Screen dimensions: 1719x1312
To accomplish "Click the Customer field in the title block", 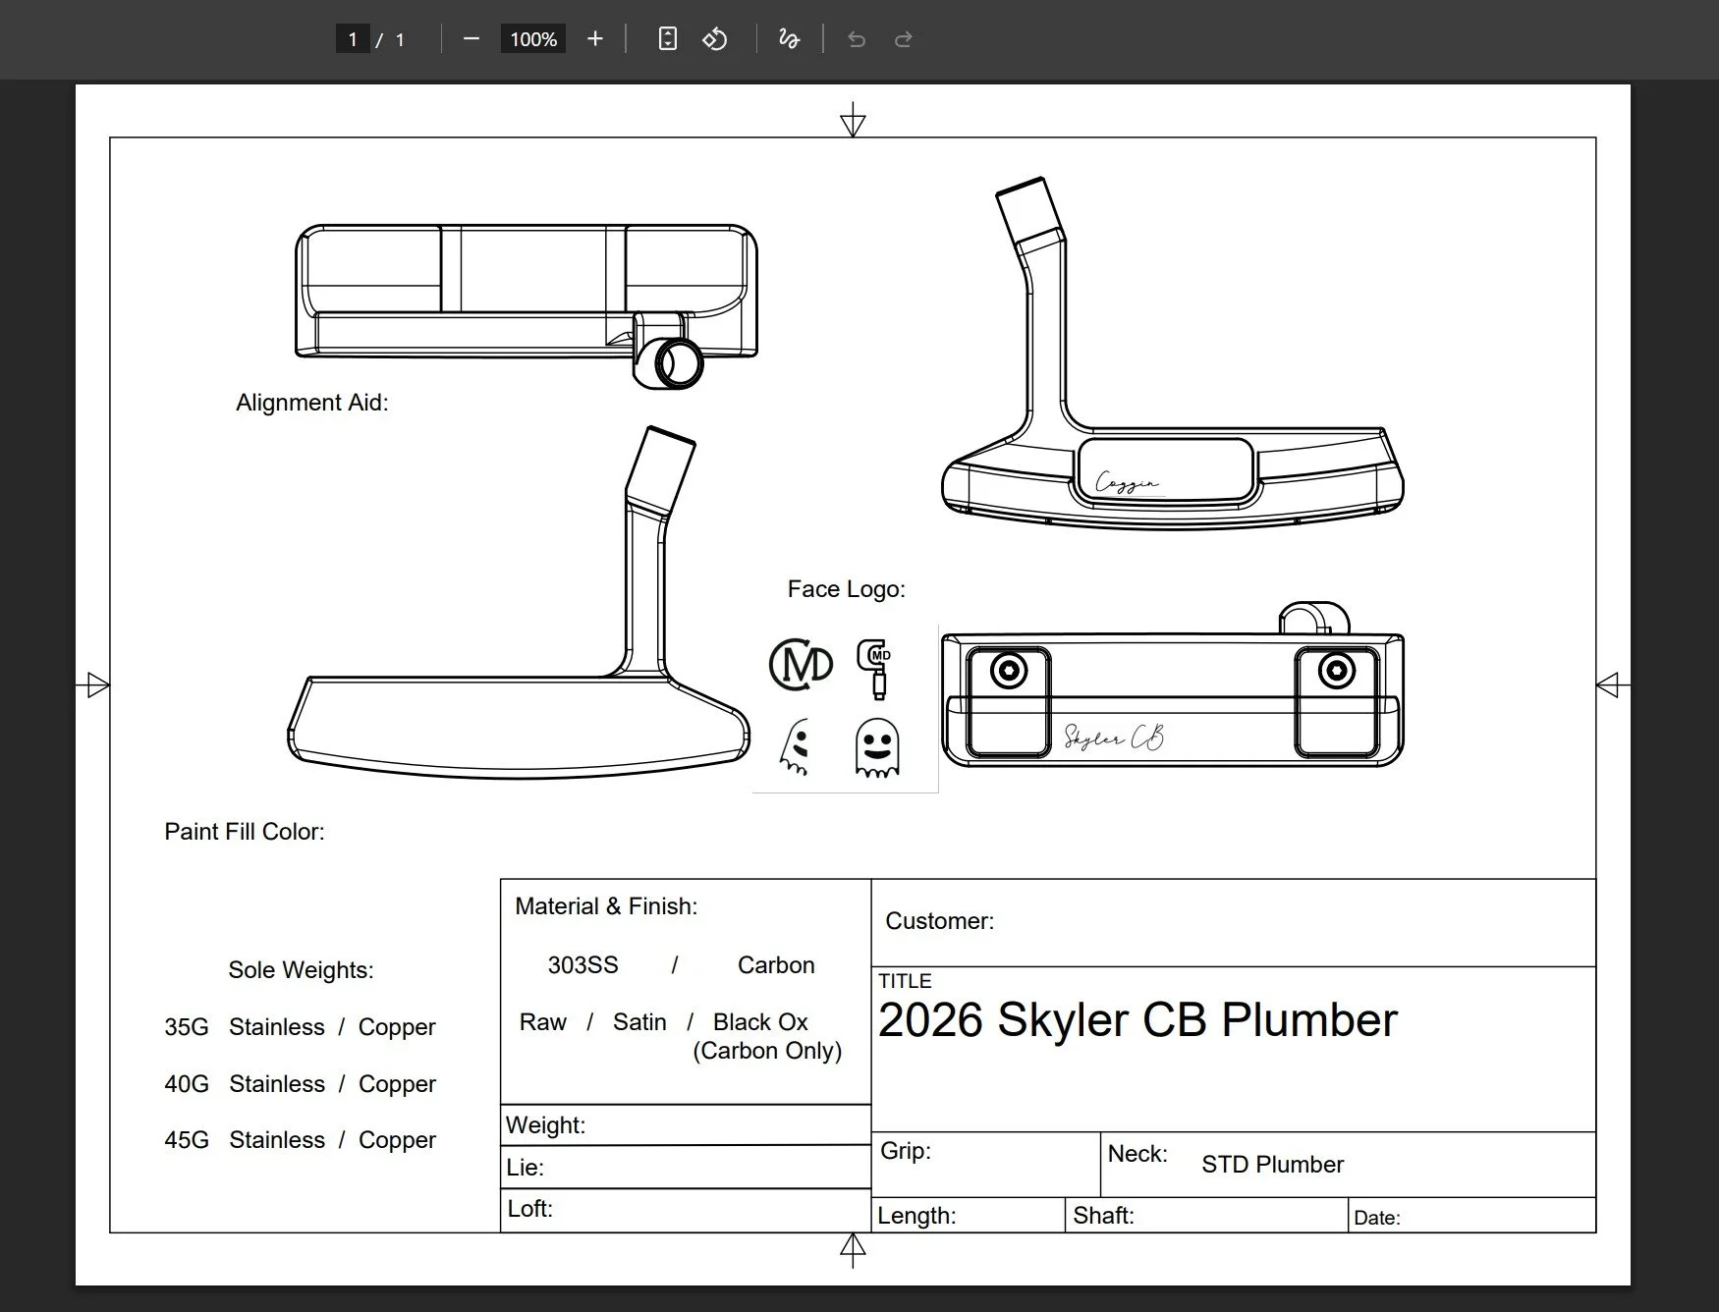I will pyautogui.click(x=940, y=921).
